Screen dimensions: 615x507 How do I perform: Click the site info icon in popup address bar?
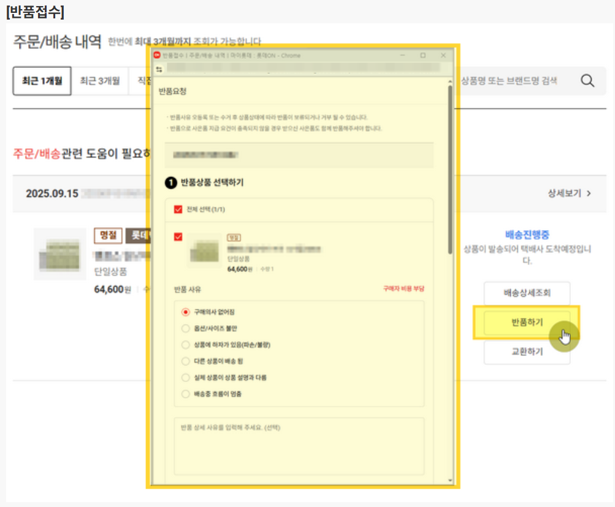click(x=159, y=69)
